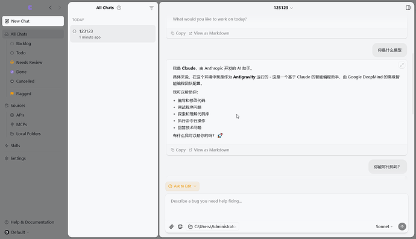This screenshot has width=416, height=239.
Task: Go back with the left arrow
Action: [x=51, y=8]
